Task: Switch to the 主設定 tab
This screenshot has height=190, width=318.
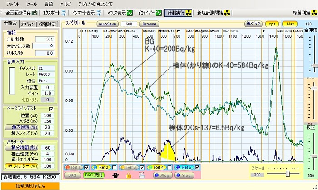Action: (x=10, y=24)
